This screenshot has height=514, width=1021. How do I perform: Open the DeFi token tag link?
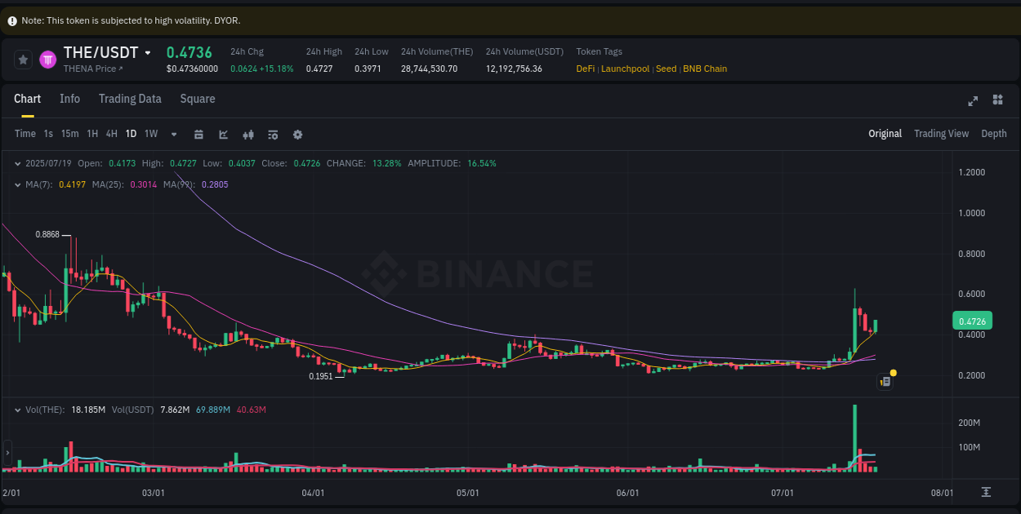point(585,69)
